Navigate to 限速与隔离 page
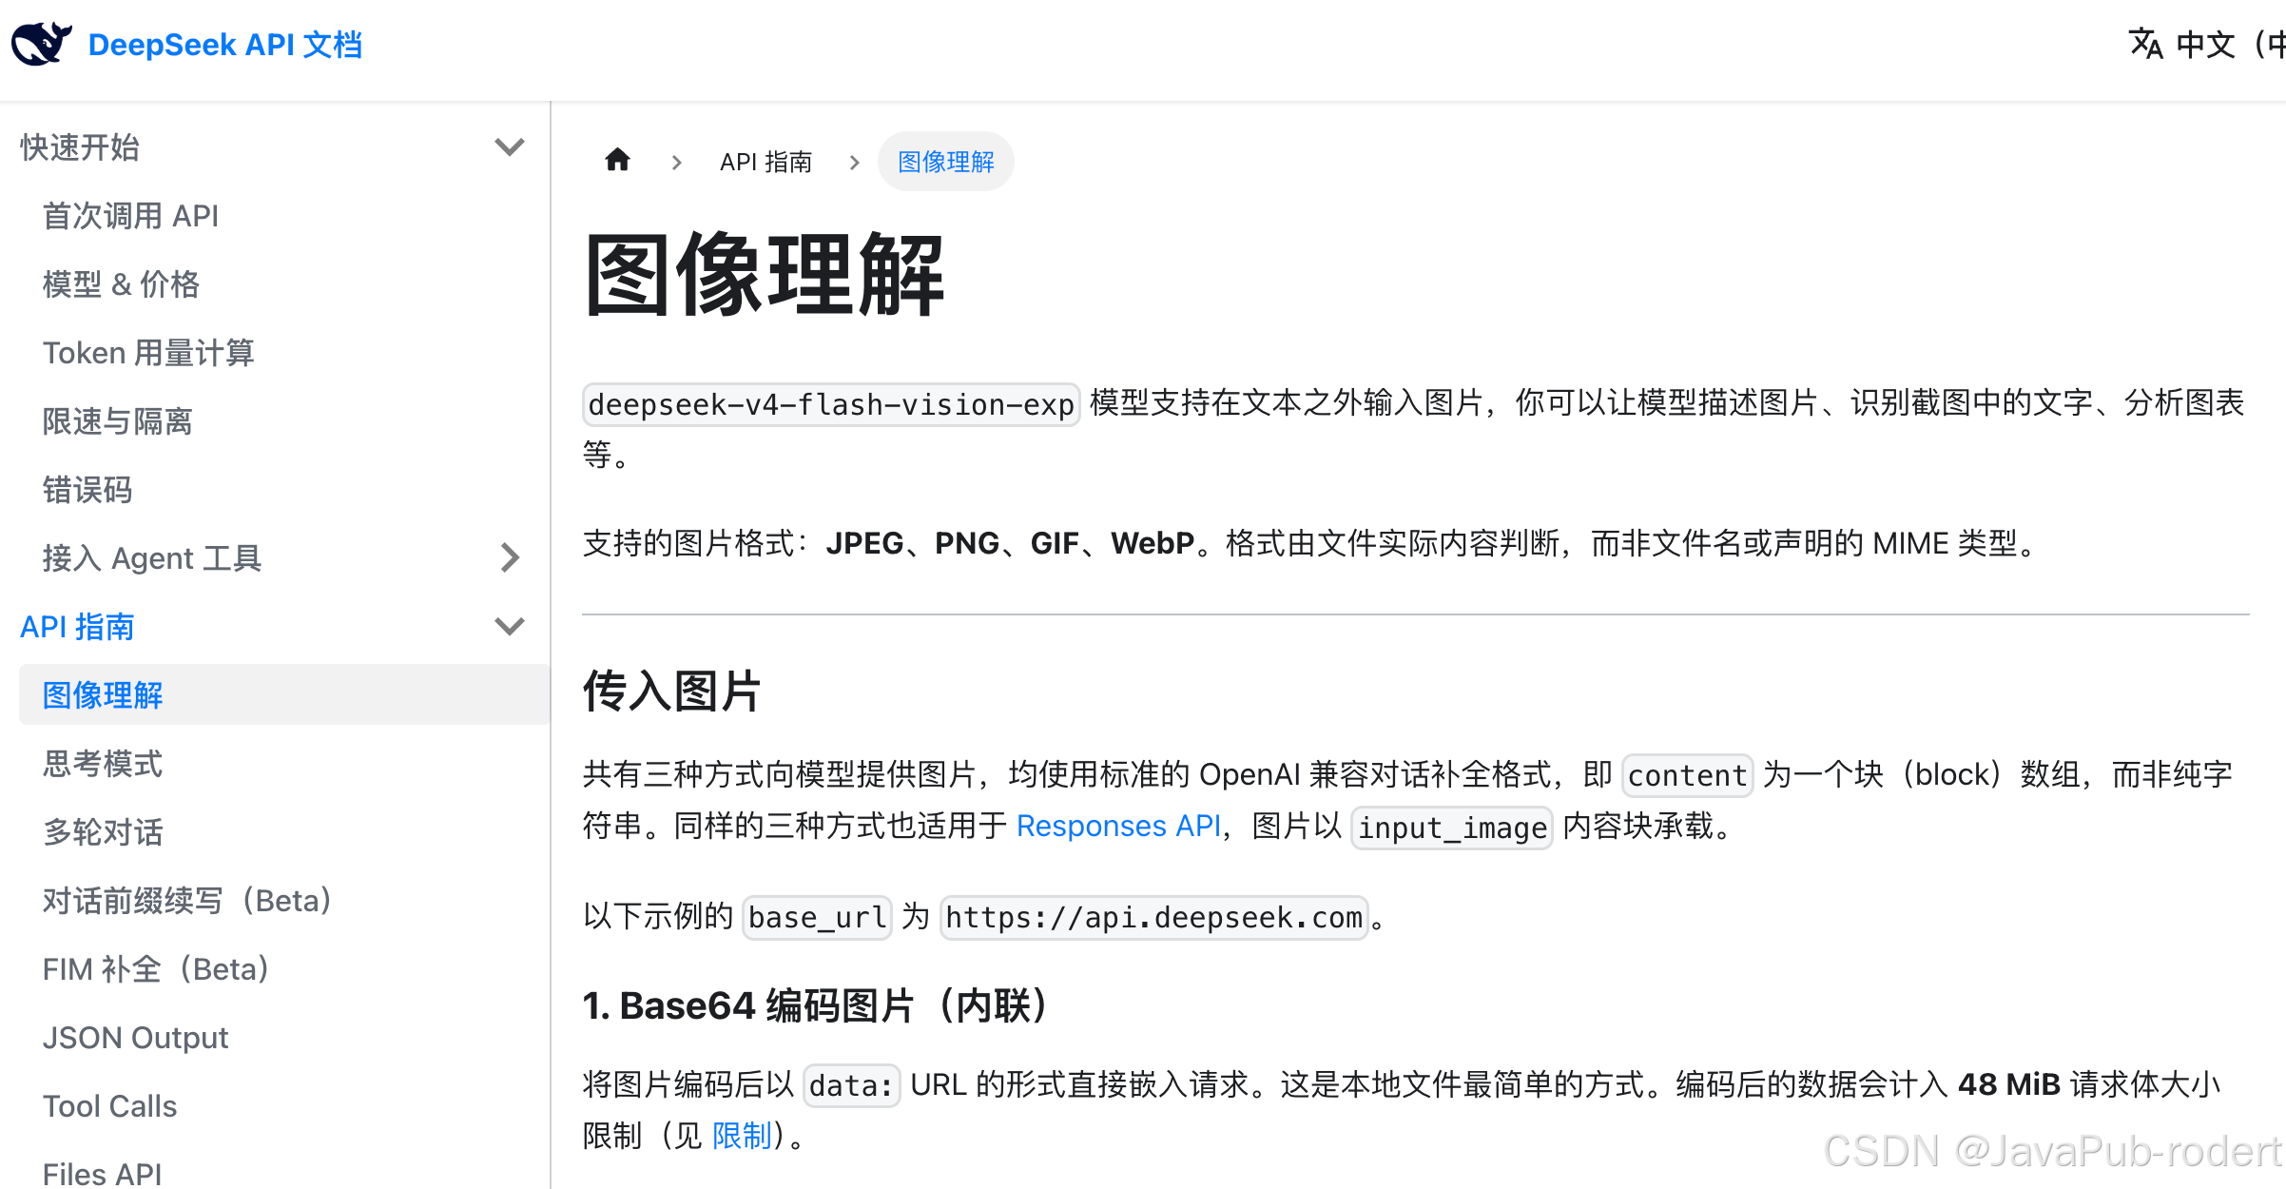 click(x=118, y=421)
